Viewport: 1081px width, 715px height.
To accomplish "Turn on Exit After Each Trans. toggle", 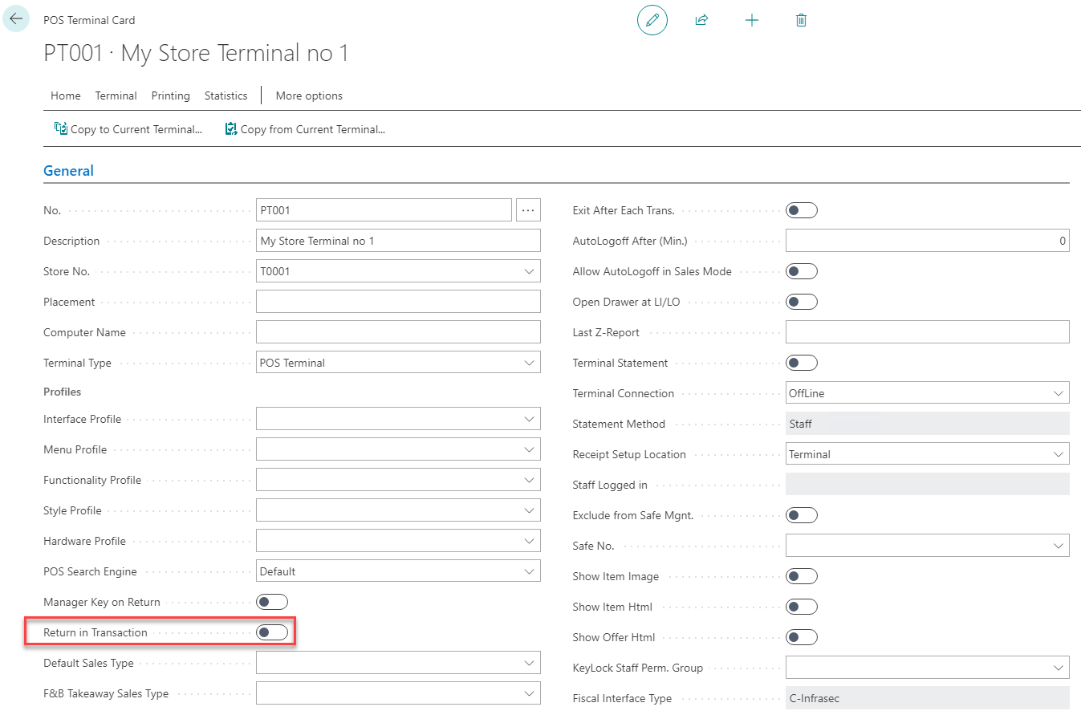I will (801, 210).
